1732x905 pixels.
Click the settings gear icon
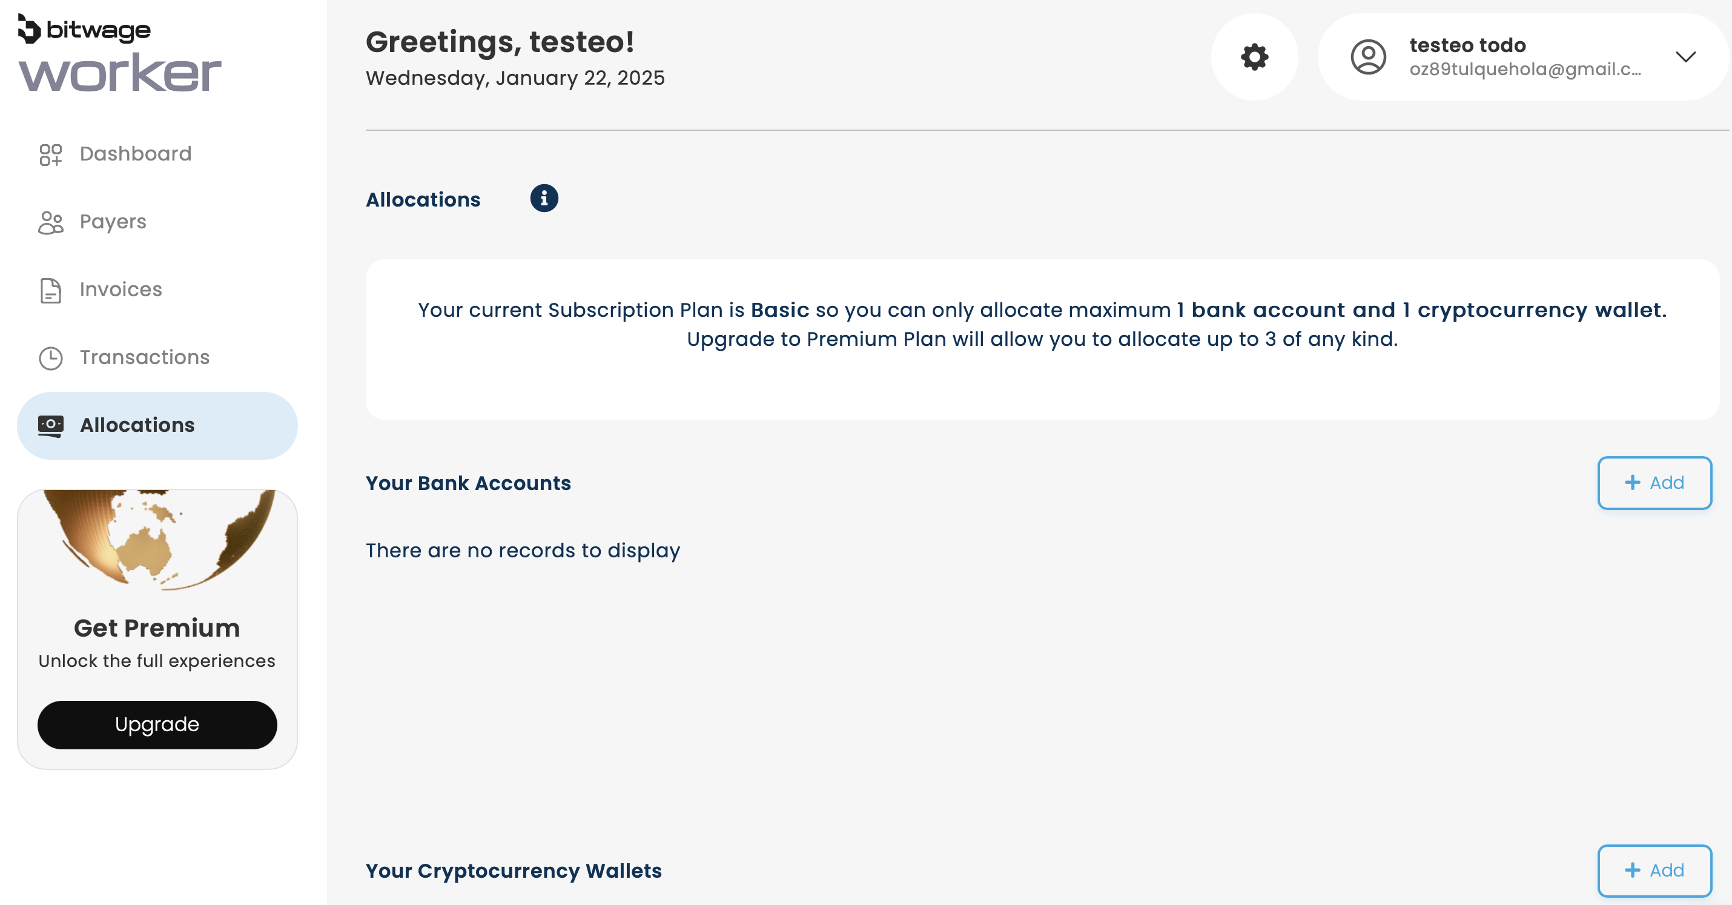pyautogui.click(x=1254, y=57)
